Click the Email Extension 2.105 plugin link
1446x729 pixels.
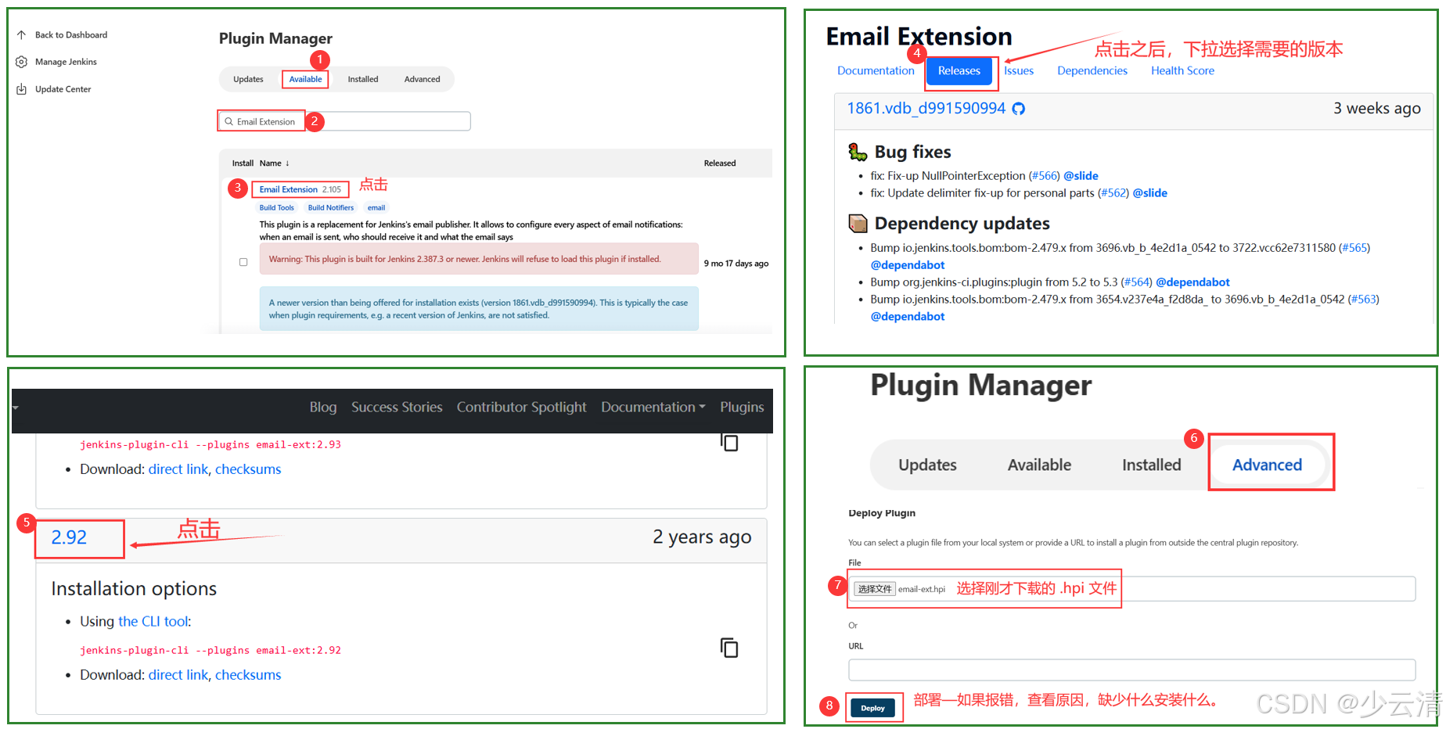click(x=300, y=189)
